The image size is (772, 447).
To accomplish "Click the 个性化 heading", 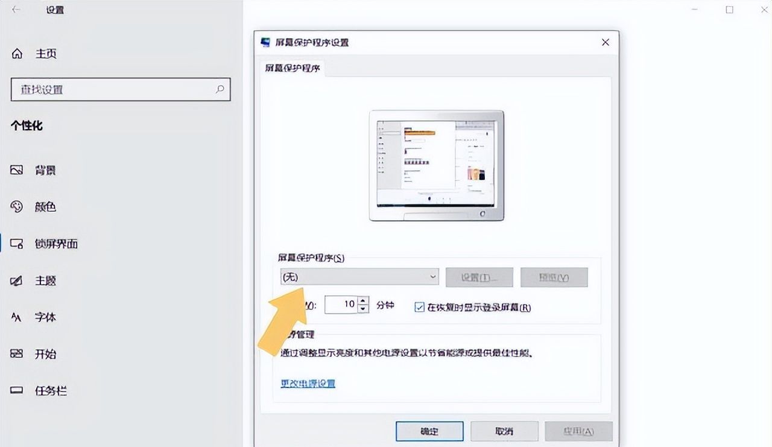I will (27, 125).
